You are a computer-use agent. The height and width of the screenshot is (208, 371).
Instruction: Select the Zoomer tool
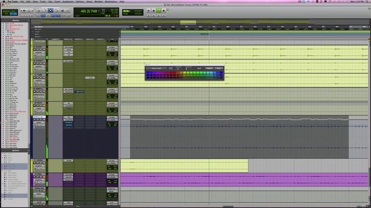tap(38, 10)
